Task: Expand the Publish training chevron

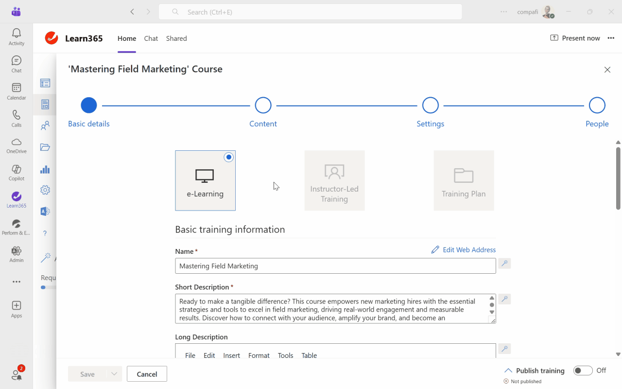Action: (x=508, y=371)
